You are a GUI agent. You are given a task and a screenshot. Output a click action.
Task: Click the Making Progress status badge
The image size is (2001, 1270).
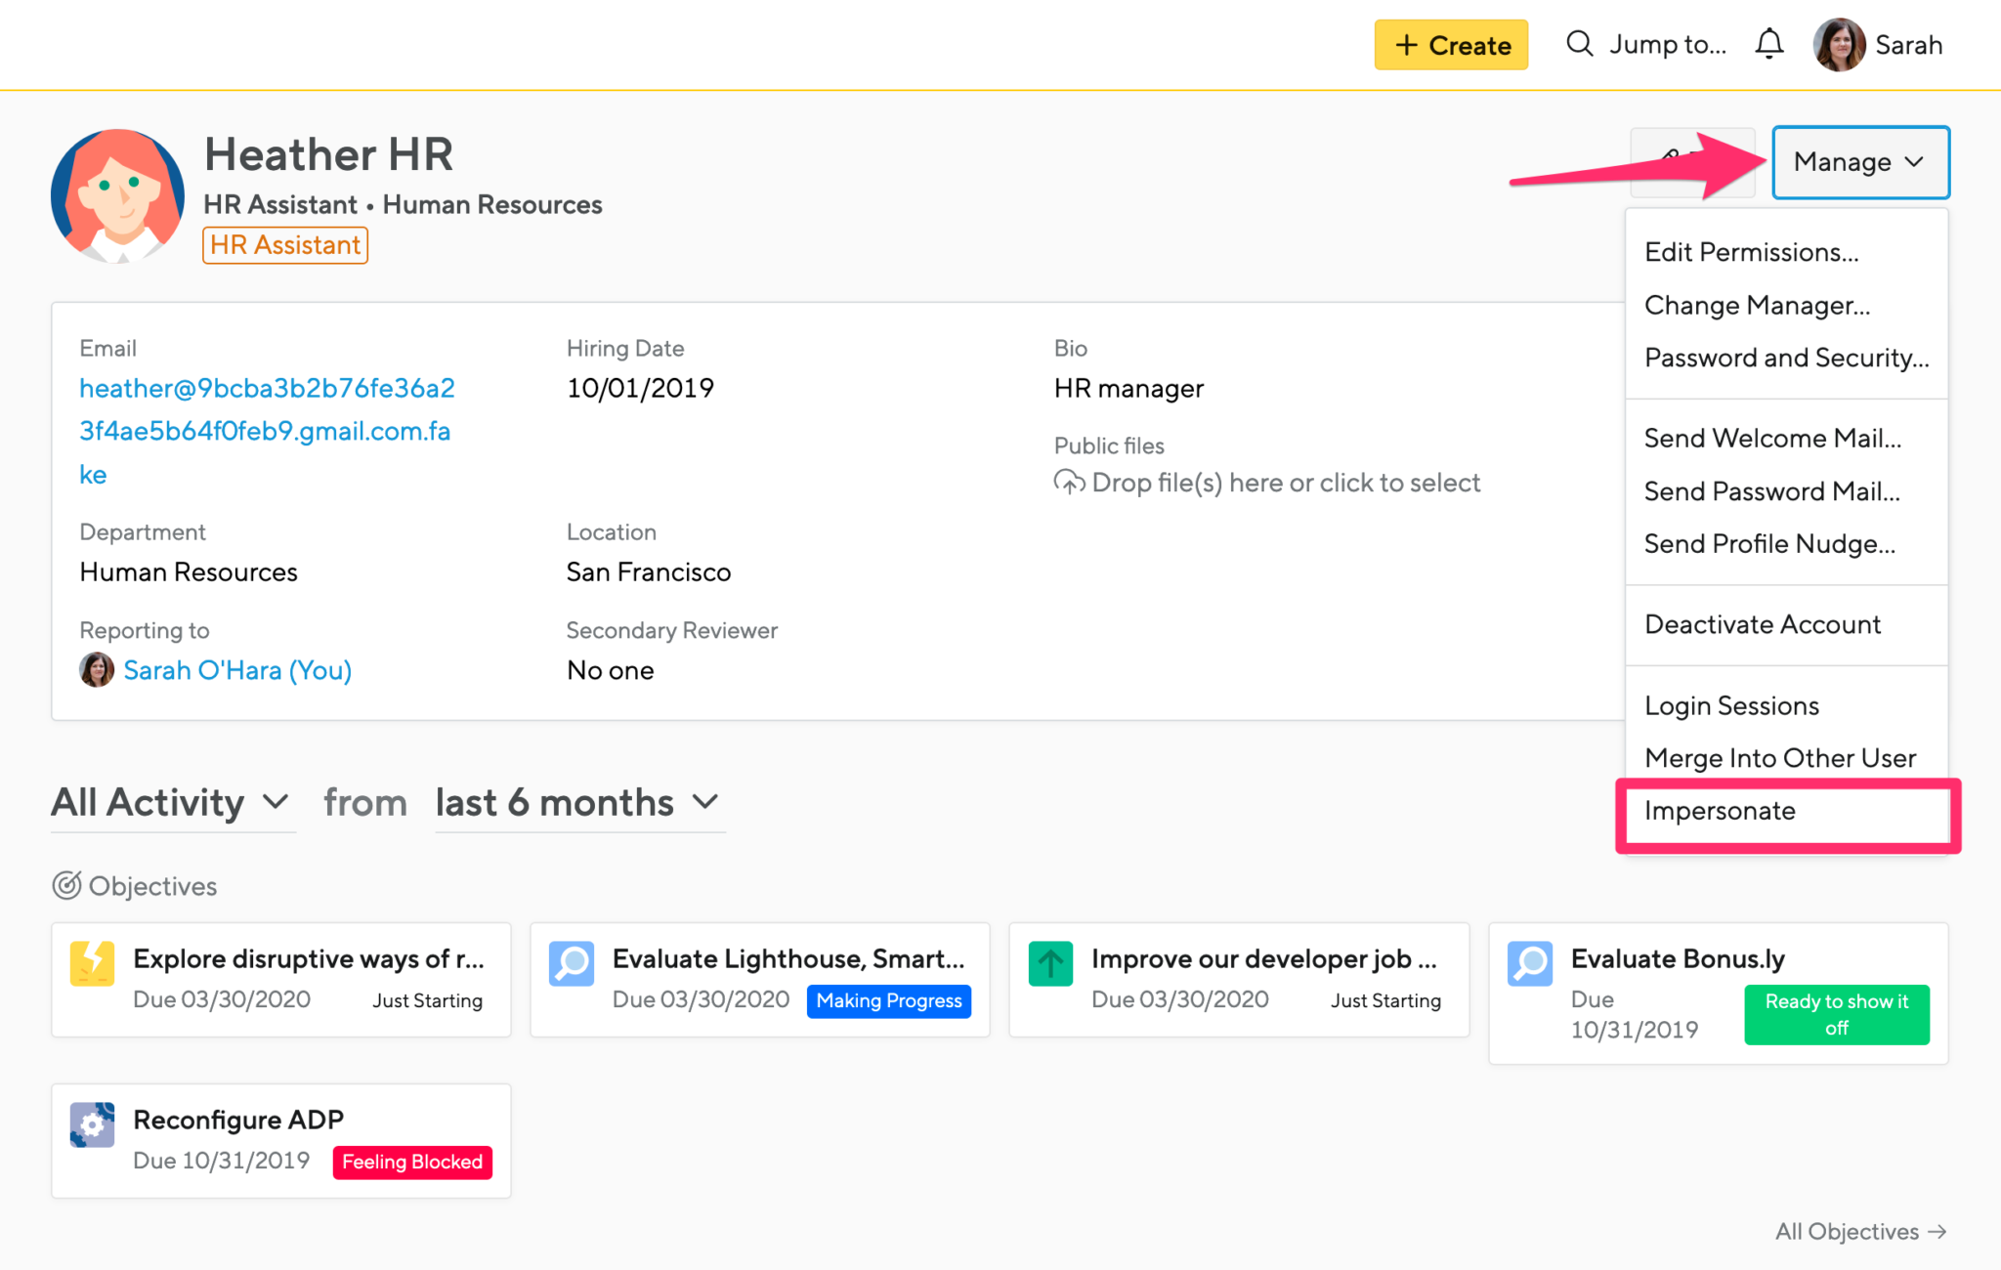(x=888, y=1000)
